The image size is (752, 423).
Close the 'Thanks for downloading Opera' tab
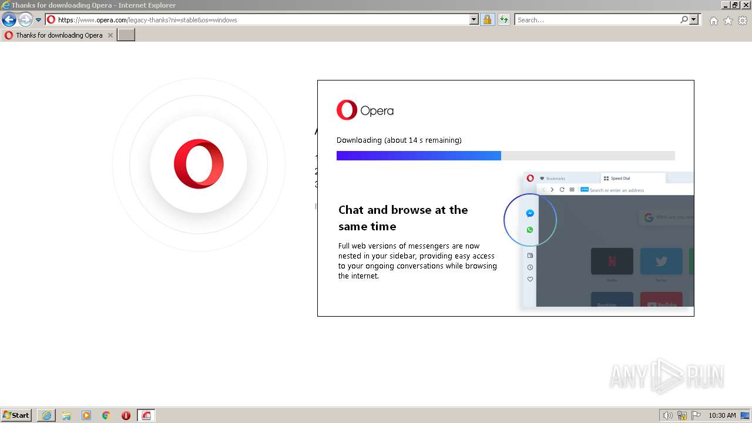[x=110, y=35]
